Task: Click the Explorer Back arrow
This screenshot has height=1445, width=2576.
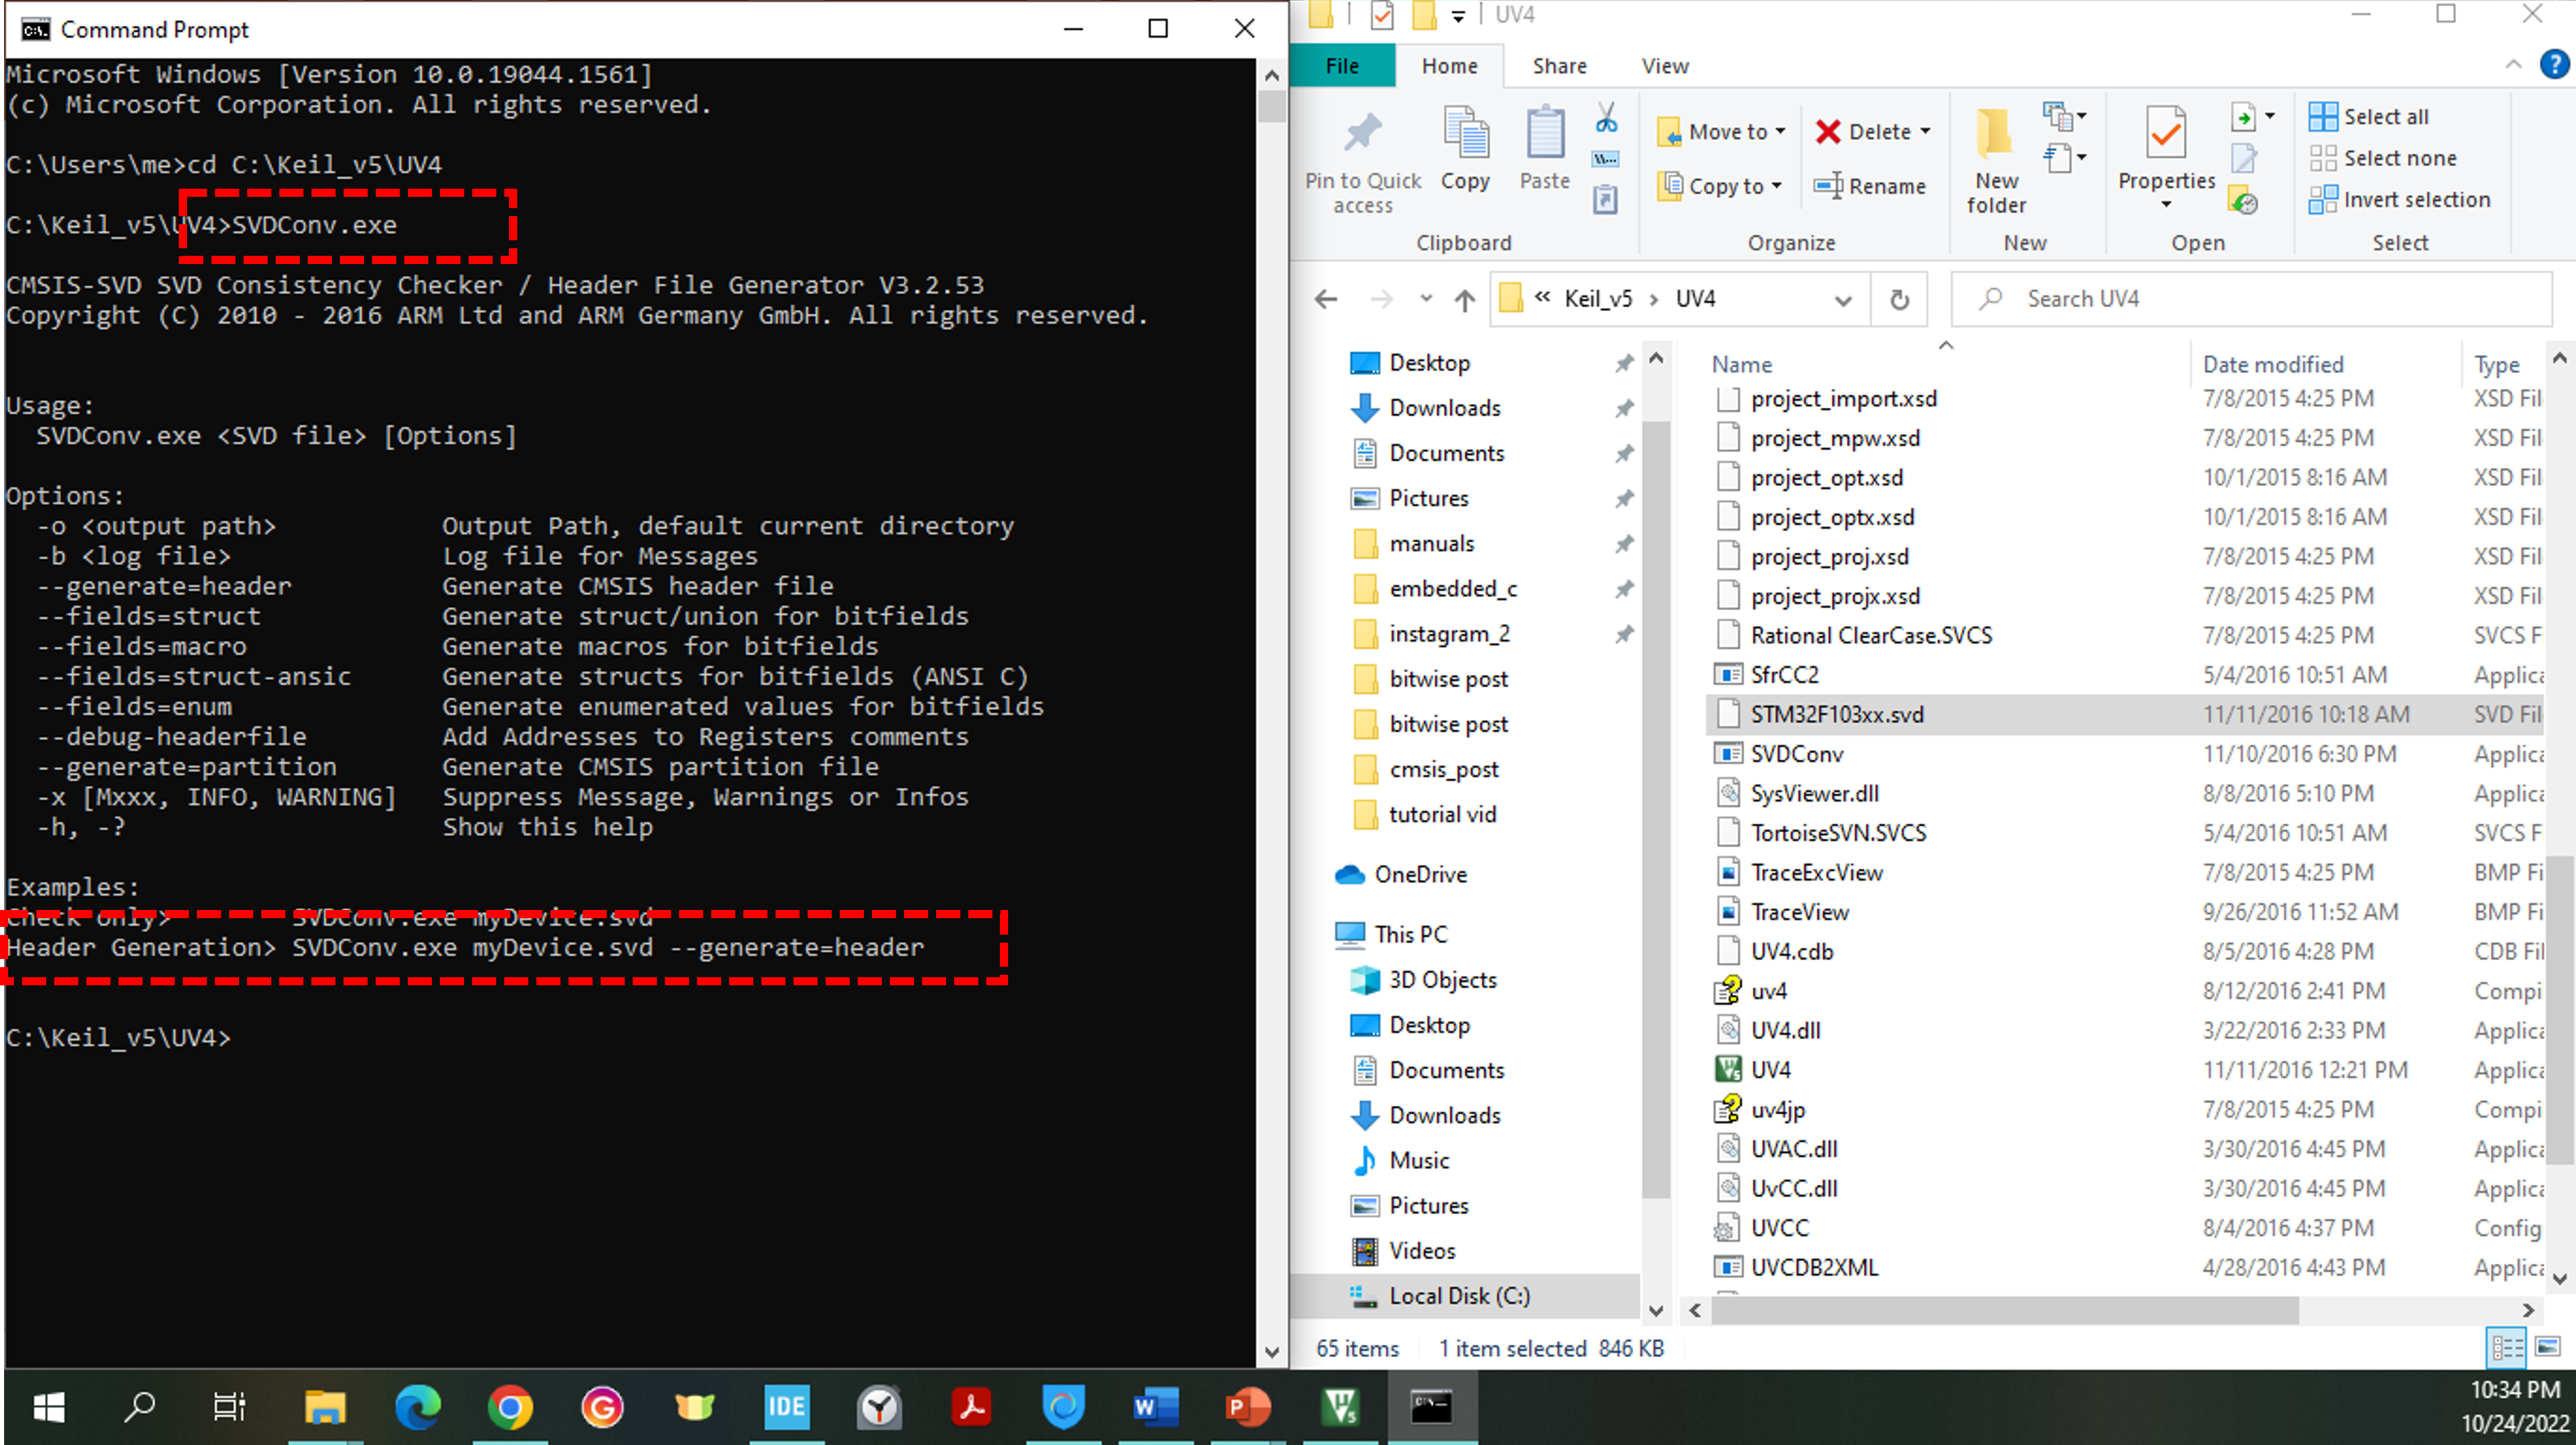Action: pos(1326,299)
